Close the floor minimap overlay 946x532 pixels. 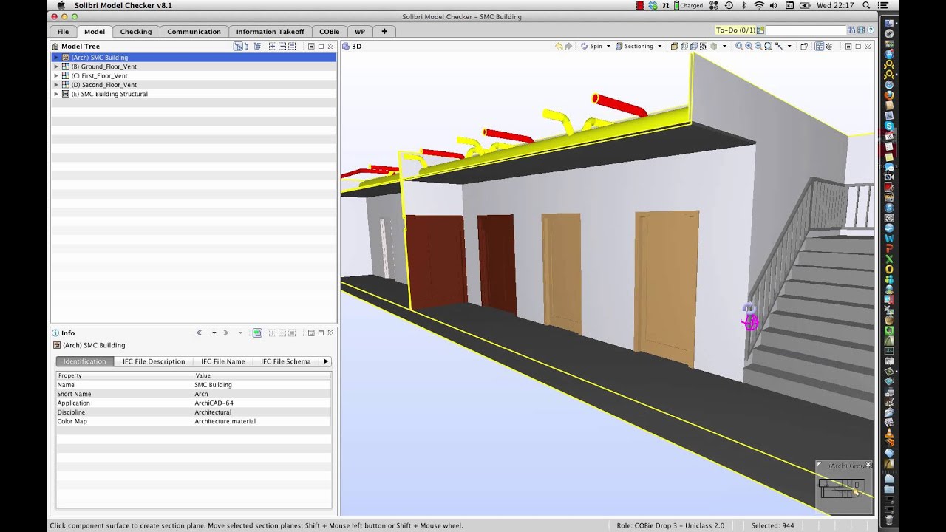(x=868, y=465)
